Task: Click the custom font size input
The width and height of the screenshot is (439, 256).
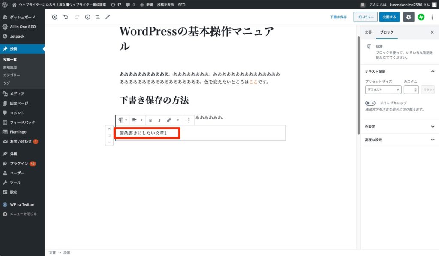Action: 411,90
